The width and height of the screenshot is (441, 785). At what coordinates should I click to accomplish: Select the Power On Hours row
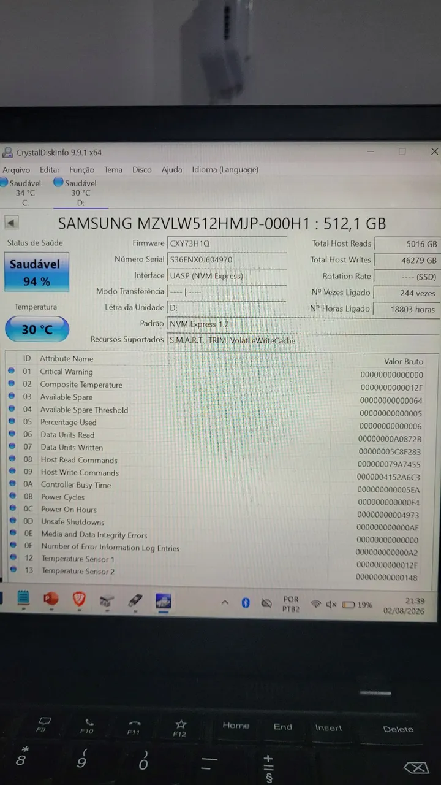(x=222, y=510)
